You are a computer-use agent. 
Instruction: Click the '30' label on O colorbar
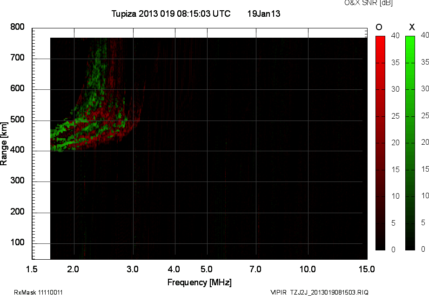pos(395,89)
